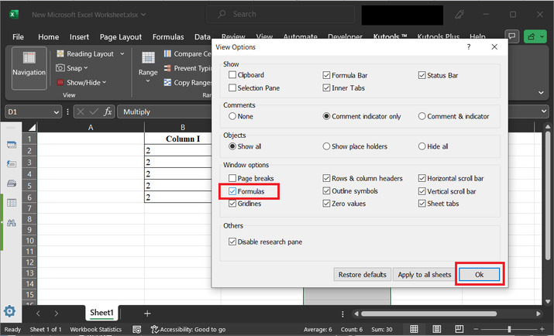The height and width of the screenshot is (336, 554).
Task: Select the Column I header cell
Action: pyautogui.click(x=183, y=139)
